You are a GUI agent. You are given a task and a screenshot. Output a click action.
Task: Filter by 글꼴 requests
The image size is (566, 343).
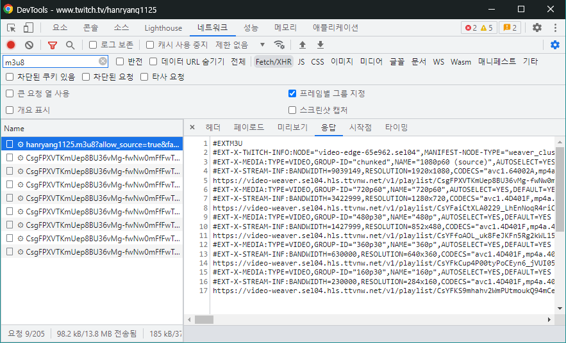(x=397, y=61)
